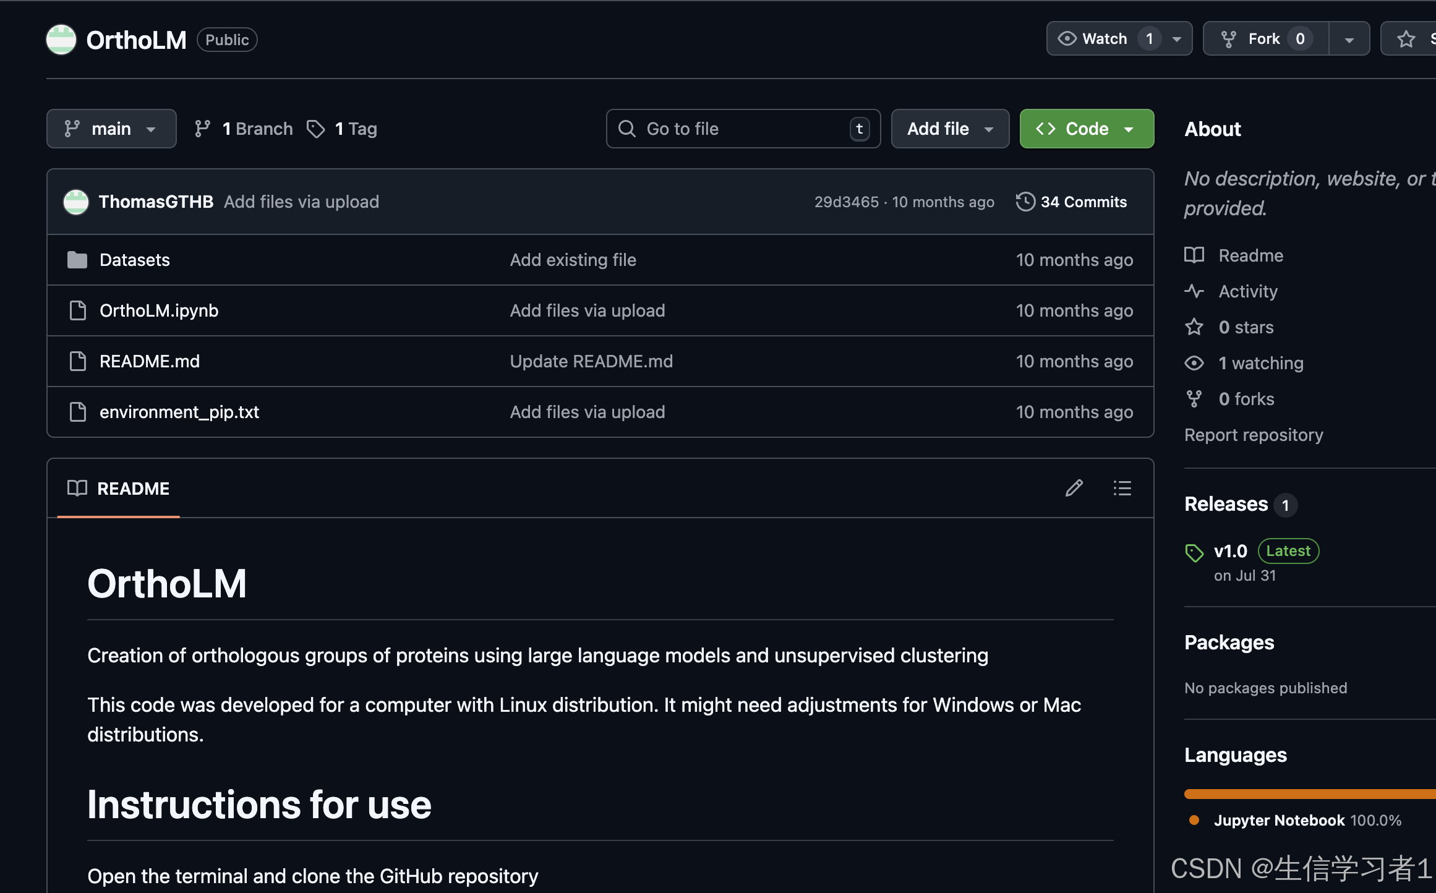Open the Activity sidebar link
Viewport: 1436px width, 893px height.
pos(1247,291)
